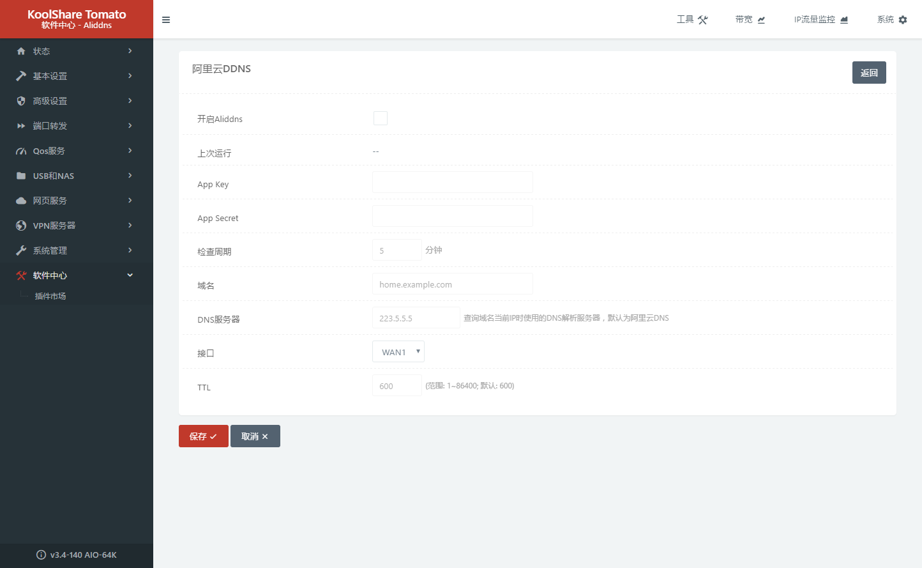Expand the 端口转发 sidebar chevron
This screenshot has height=568, width=922.
(130, 126)
